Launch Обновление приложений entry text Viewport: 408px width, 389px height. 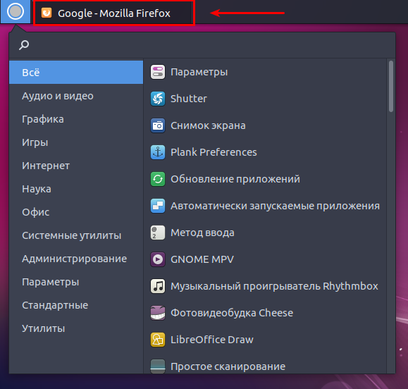click(x=235, y=179)
